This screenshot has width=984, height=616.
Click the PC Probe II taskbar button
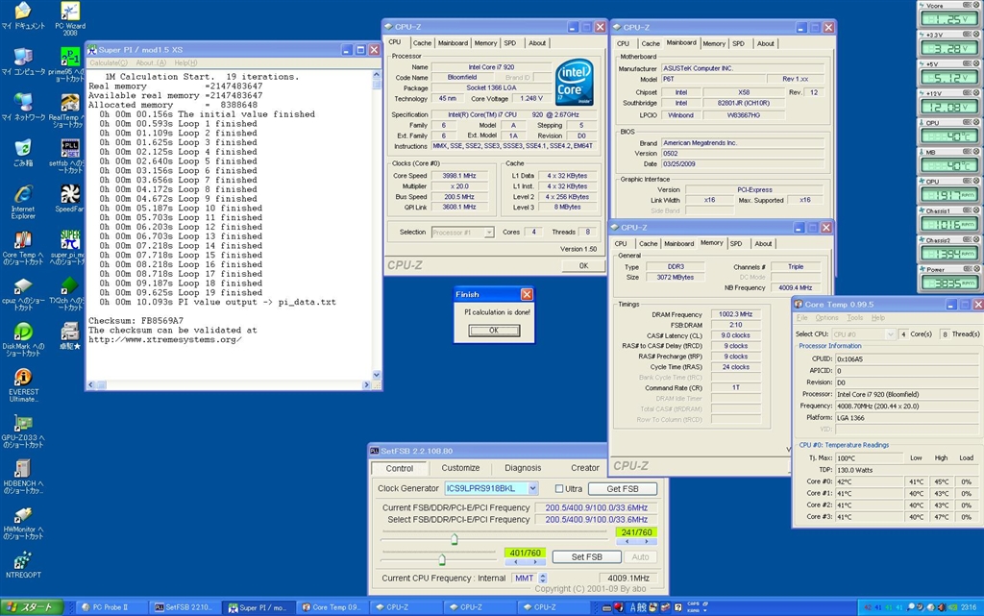click(111, 607)
